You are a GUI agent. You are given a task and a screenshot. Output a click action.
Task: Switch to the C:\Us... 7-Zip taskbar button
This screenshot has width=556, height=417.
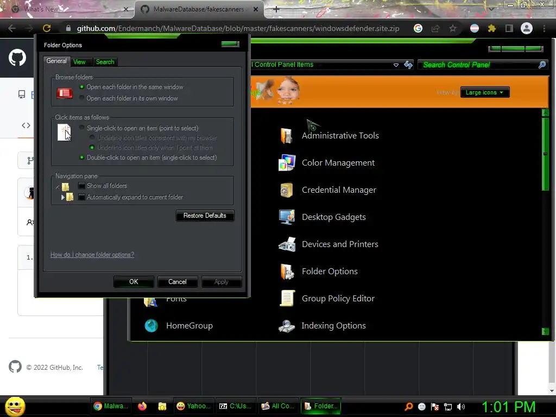236,406
